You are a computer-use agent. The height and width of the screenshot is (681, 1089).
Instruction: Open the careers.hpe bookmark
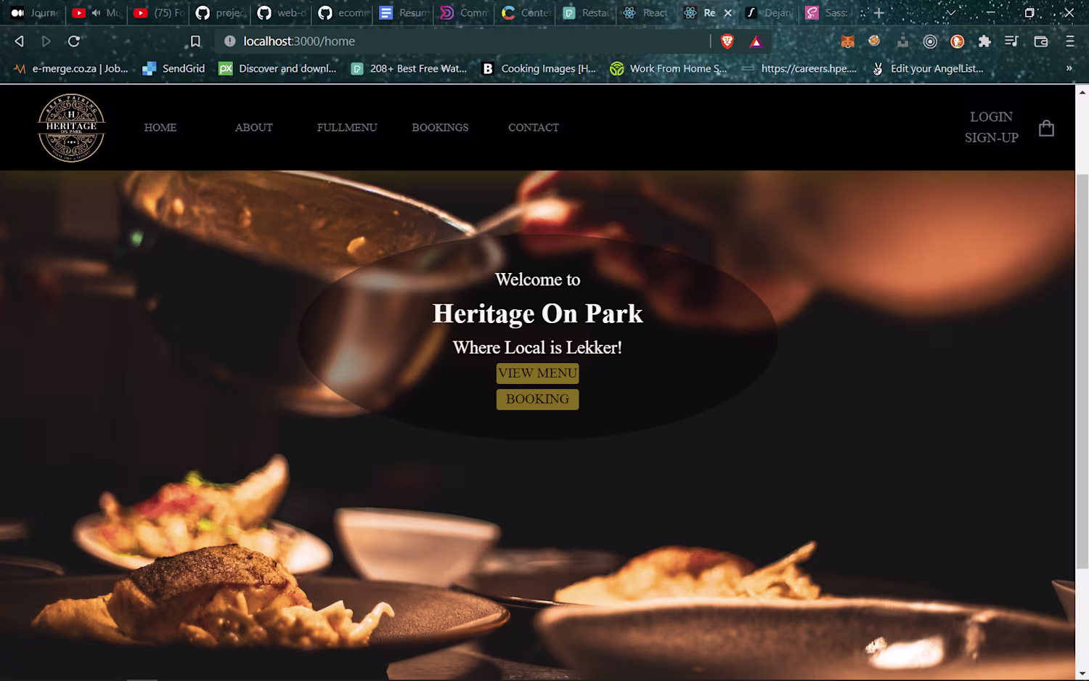[799, 68]
